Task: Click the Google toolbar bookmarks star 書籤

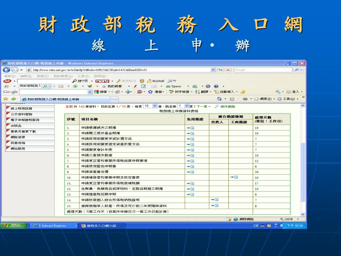Action: 150,92
